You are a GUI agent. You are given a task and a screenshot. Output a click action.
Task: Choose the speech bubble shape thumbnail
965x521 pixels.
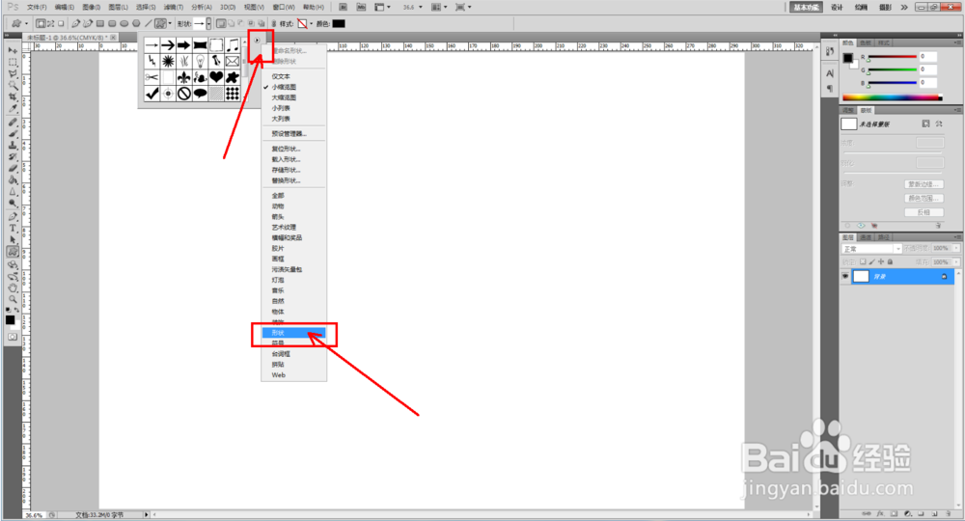coord(200,94)
